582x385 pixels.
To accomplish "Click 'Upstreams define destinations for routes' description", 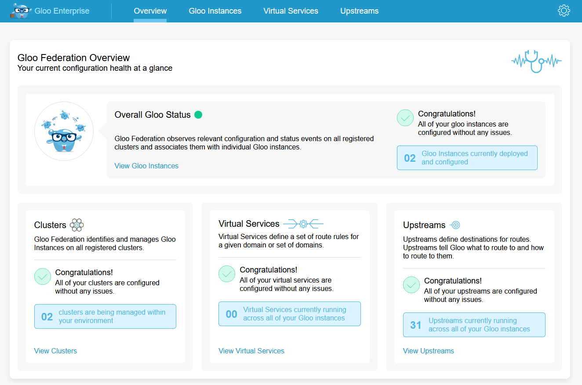I will tap(473, 248).
